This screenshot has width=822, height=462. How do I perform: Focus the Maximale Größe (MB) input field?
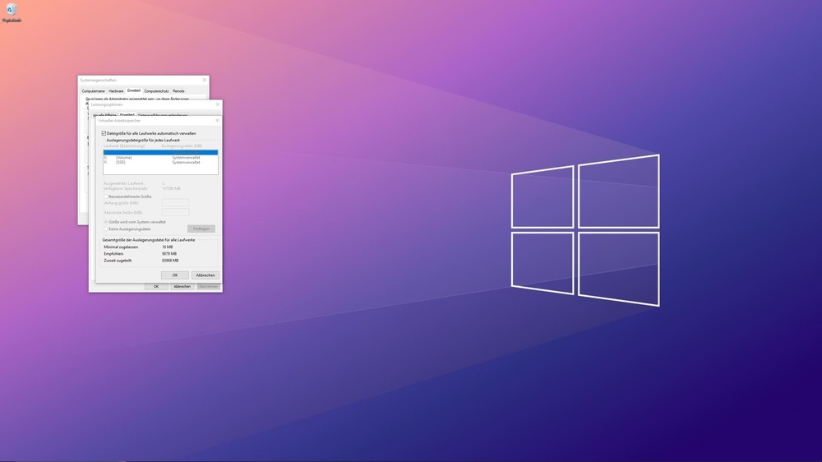[175, 212]
